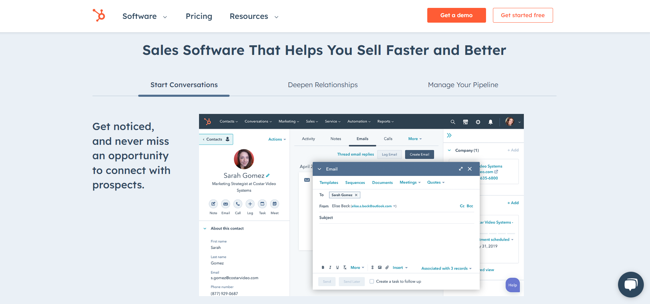Switch to the Deepen Relationships tab
Screen dimensions: 650x304
coord(322,85)
